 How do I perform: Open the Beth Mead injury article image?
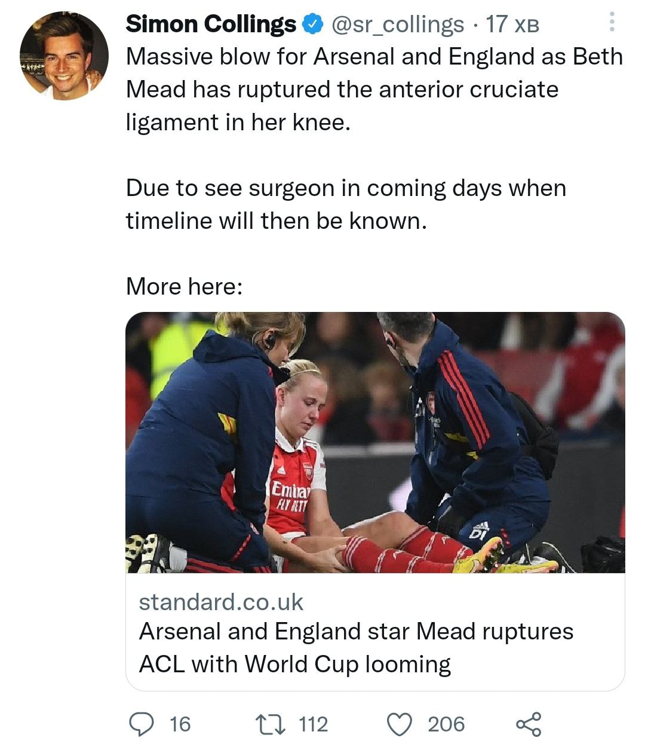click(x=375, y=442)
